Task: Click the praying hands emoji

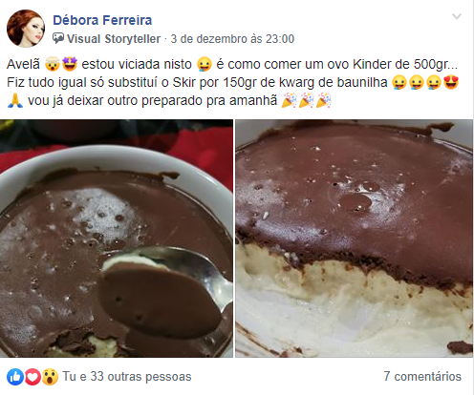Action: 14,100
